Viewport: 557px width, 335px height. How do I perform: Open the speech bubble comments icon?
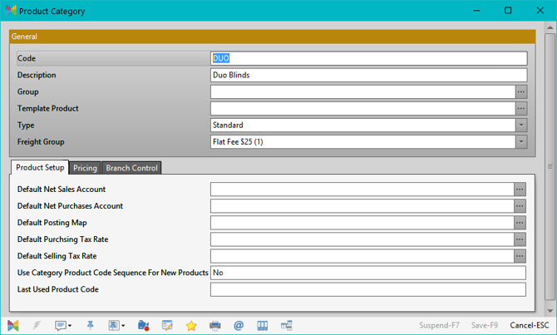[61, 325]
